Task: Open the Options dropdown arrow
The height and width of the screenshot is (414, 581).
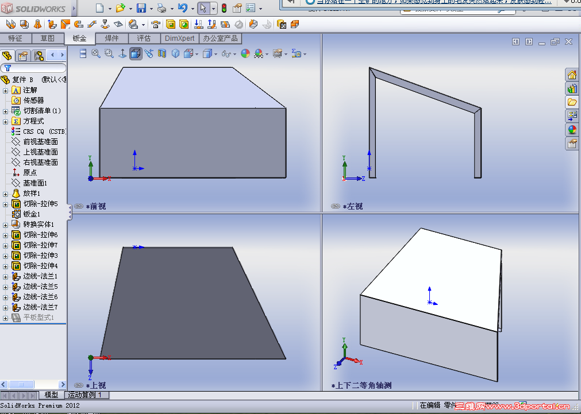Action: click(261, 8)
